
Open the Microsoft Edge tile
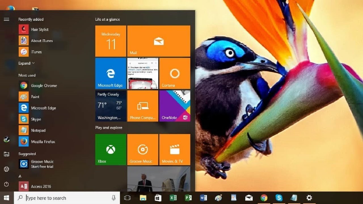[111, 73]
